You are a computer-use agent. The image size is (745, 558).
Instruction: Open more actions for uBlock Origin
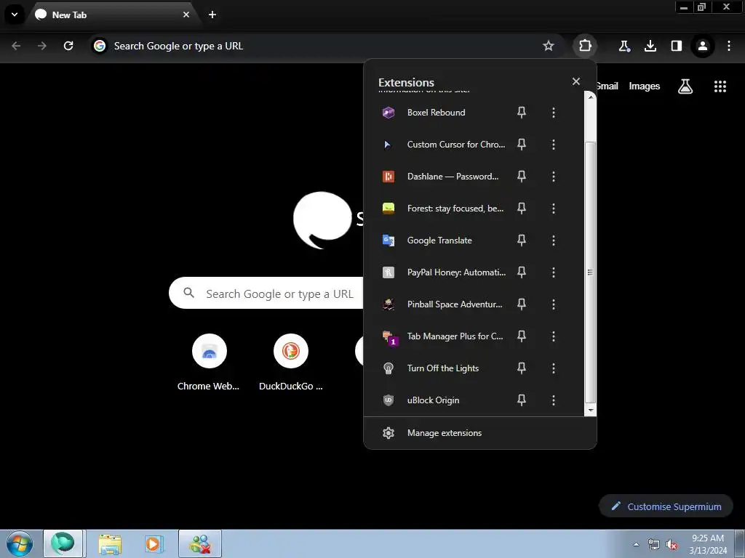[553, 400]
